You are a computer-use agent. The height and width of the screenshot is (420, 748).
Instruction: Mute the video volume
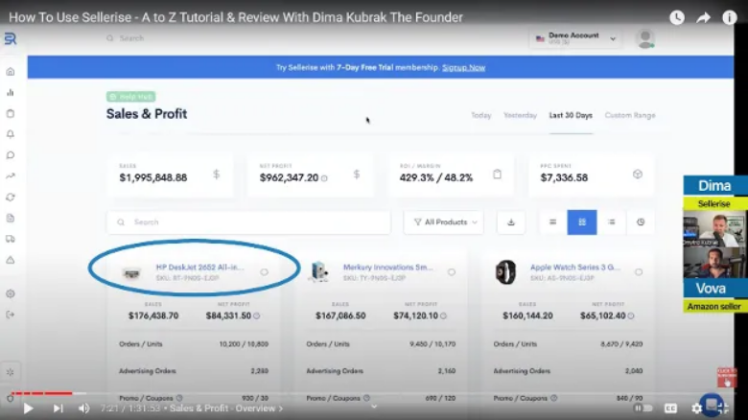point(84,408)
